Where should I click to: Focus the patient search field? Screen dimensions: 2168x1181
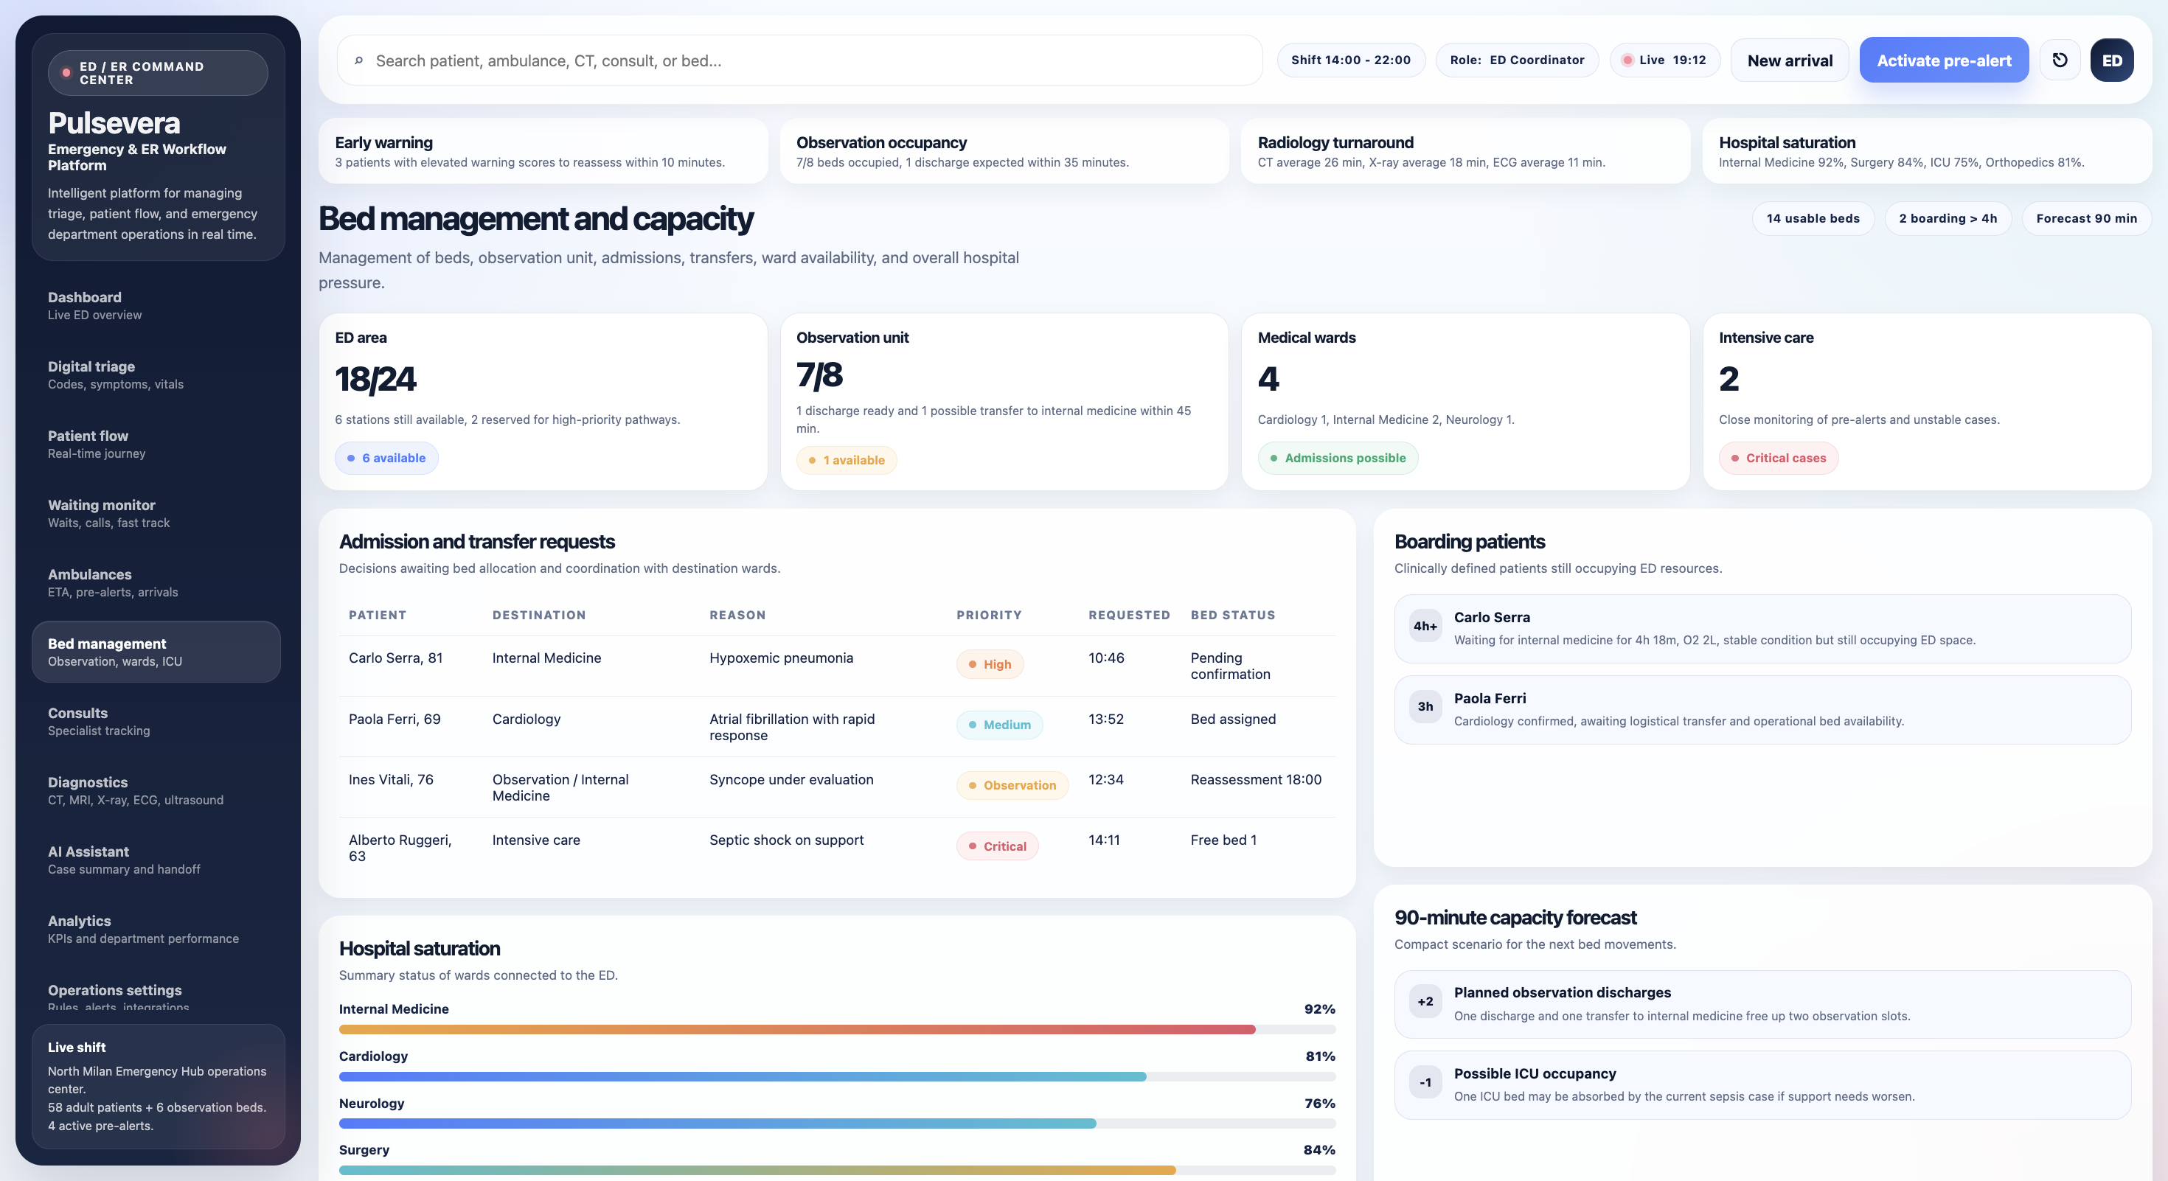point(799,60)
